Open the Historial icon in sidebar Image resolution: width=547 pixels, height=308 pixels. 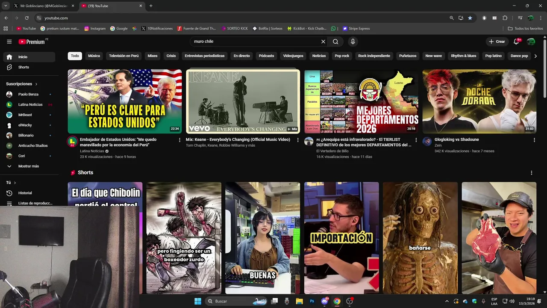pyautogui.click(x=9, y=193)
